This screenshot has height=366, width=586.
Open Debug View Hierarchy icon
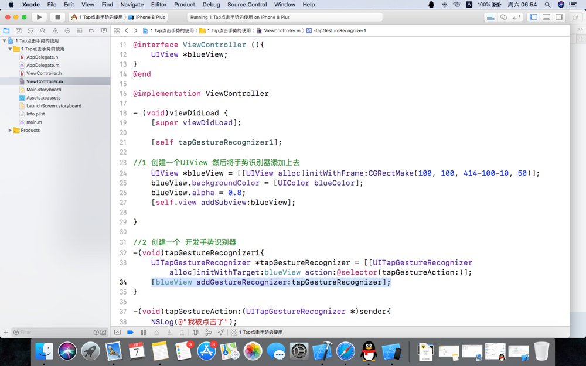point(196,332)
